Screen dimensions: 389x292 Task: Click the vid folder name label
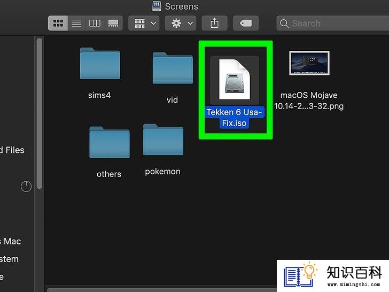pos(172,100)
